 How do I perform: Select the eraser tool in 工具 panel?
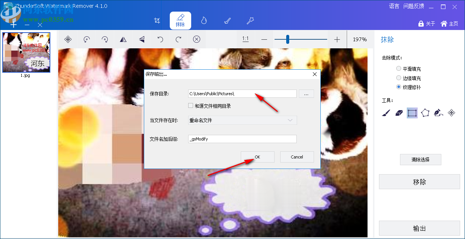[399, 112]
